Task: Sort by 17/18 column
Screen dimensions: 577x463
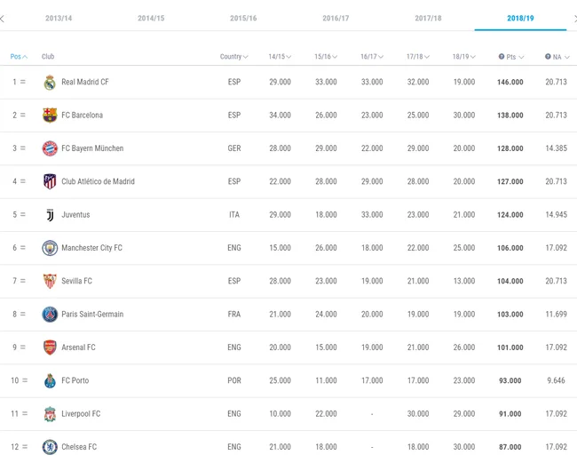Action: (418, 57)
